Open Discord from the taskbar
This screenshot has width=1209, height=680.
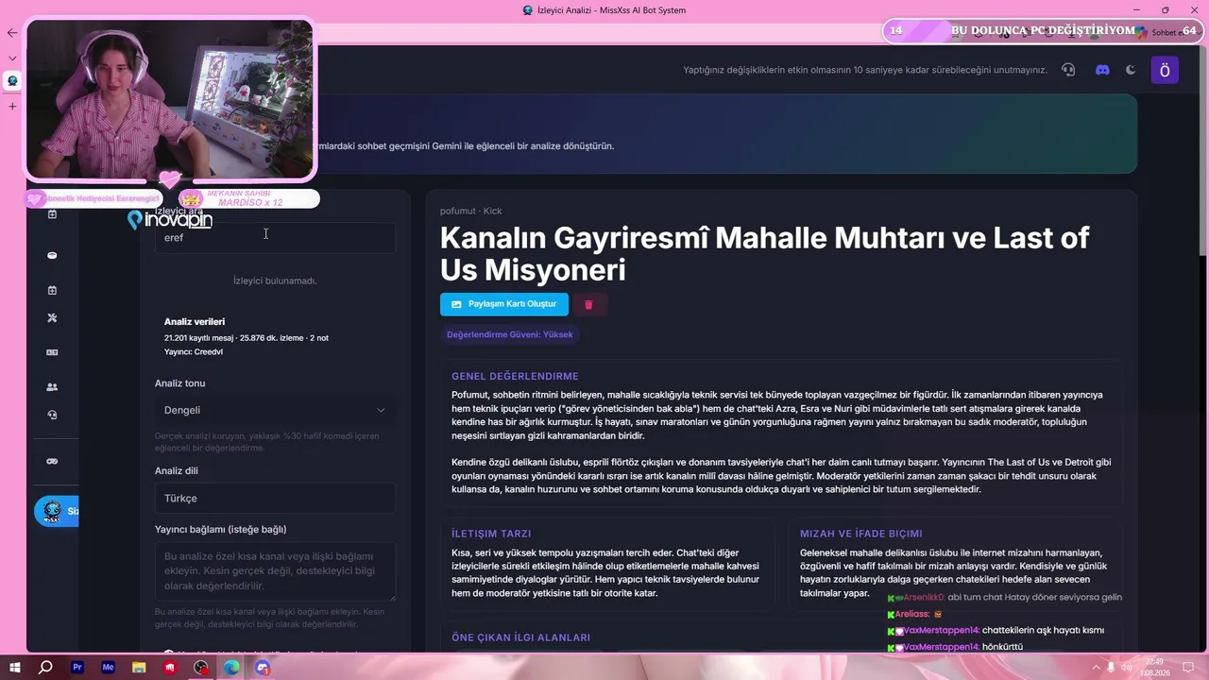(x=263, y=668)
